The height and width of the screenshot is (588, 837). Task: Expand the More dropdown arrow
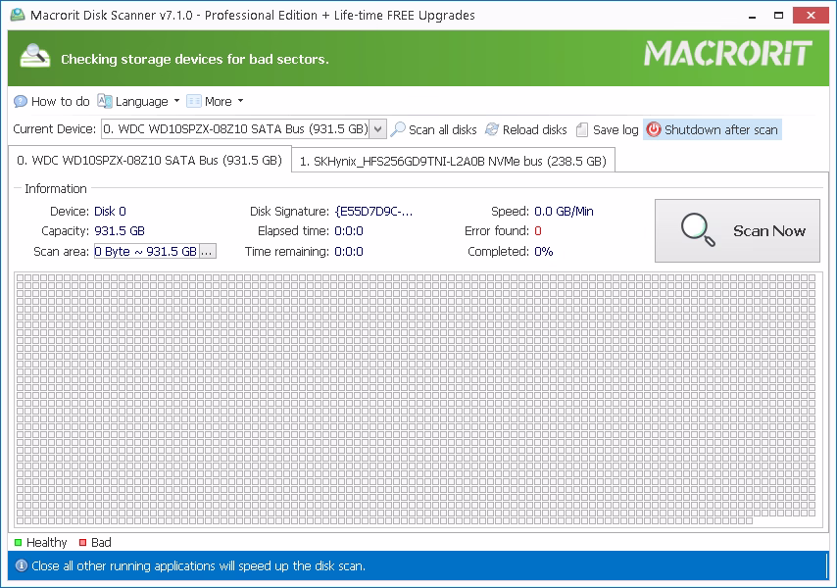coord(240,101)
